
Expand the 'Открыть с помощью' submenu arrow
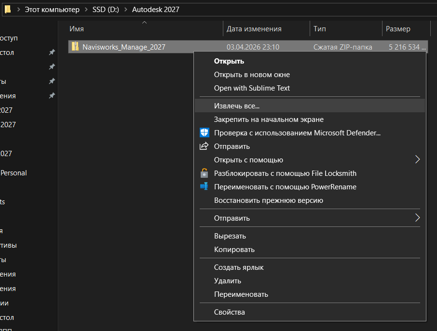417,159
